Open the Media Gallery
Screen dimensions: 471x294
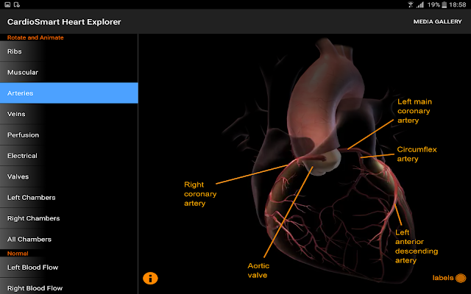tap(437, 22)
